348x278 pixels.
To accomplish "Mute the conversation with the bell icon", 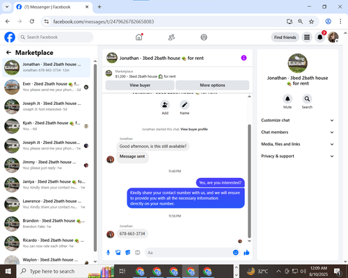I will click(x=287, y=99).
